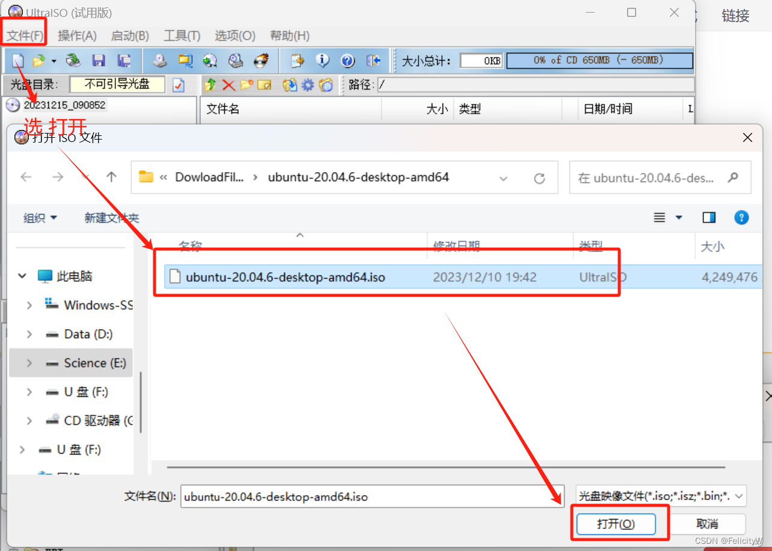Click the Burn CD image flame icon

[x=261, y=61]
